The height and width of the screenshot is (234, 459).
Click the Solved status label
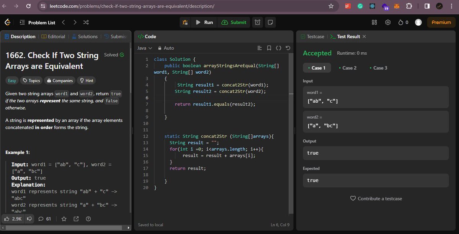(114, 55)
